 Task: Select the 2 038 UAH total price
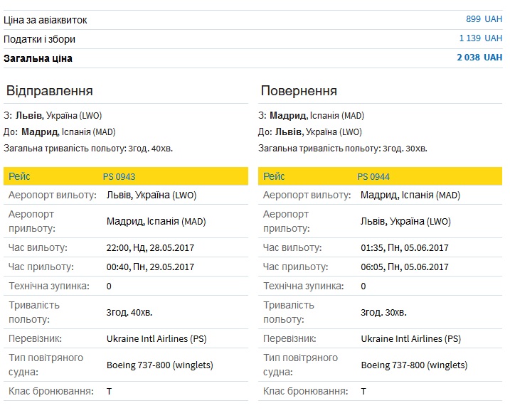479,58
